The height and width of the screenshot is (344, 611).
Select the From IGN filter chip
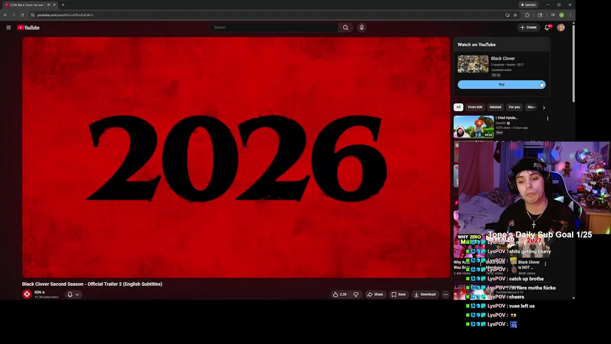(475, 107)
